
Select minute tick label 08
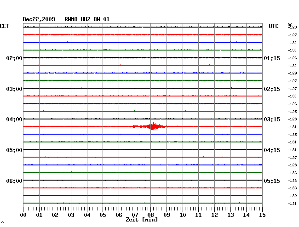pos(150,215)
